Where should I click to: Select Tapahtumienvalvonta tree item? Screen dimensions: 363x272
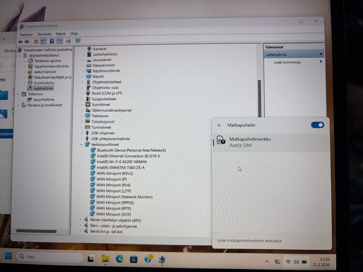tap(51, 66)
